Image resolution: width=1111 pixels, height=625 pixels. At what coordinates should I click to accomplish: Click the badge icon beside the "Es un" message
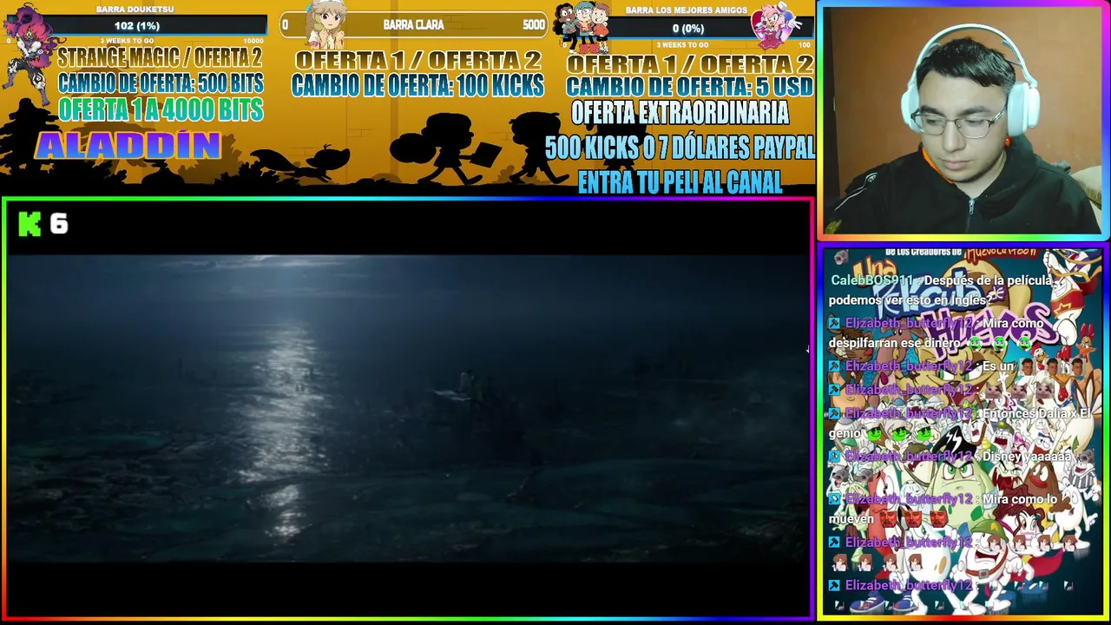pos(835,366)
